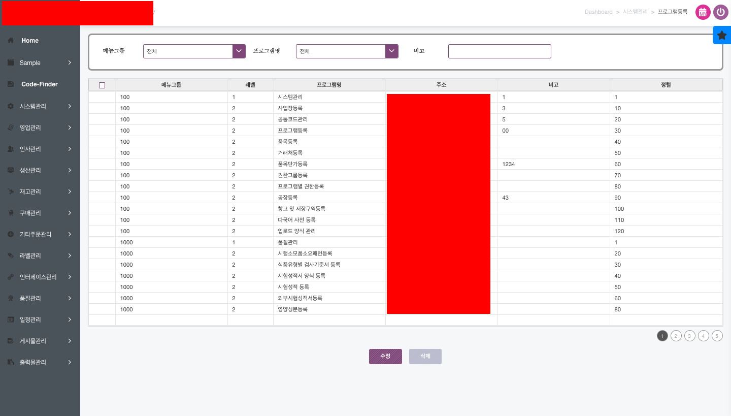Open the 메뉴그룹 dropdown
The width and height of the screenshot is (731, 416).
click(x=239, y=51)
